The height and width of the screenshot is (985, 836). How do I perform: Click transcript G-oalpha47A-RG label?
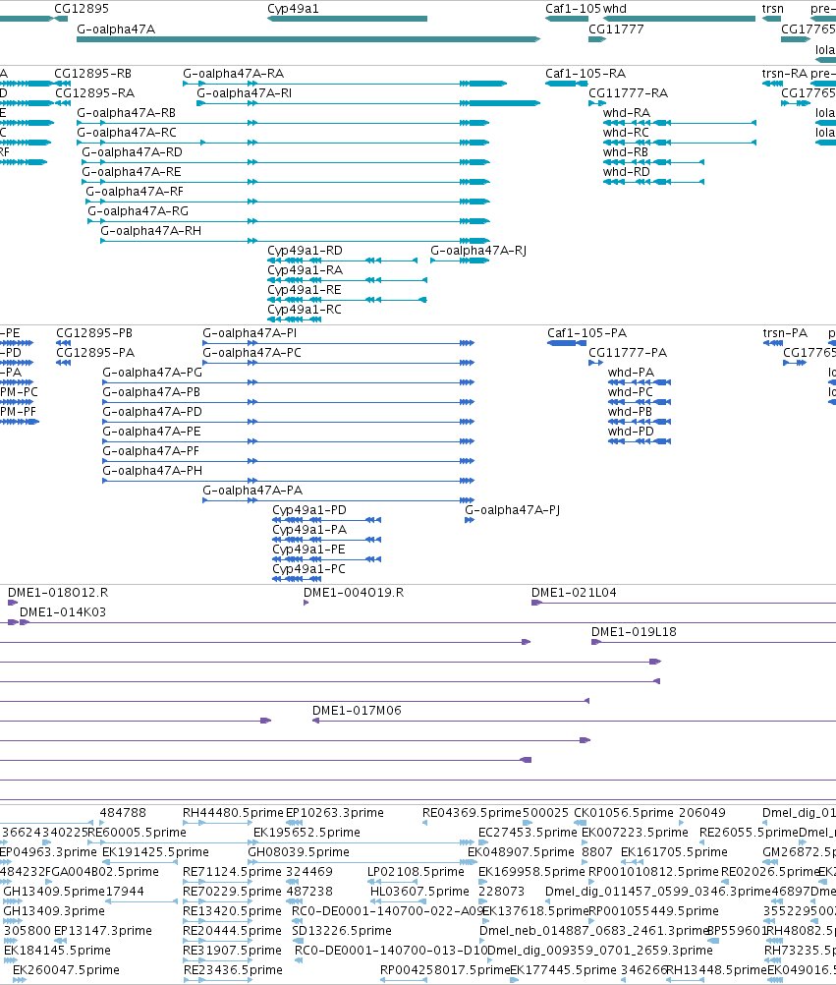coord(139,211)
